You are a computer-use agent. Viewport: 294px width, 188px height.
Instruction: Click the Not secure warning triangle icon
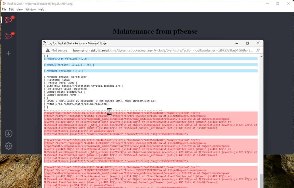click(48, 50)
